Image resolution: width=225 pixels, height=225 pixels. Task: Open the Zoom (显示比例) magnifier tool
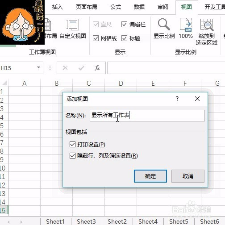pyautogui.click(x=164, y=29)
